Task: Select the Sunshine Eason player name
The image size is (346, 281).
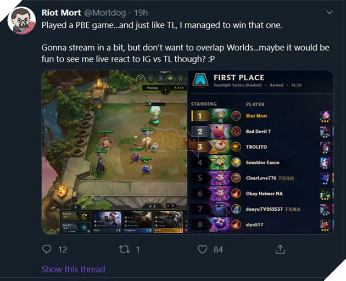Action: (263, 162)
